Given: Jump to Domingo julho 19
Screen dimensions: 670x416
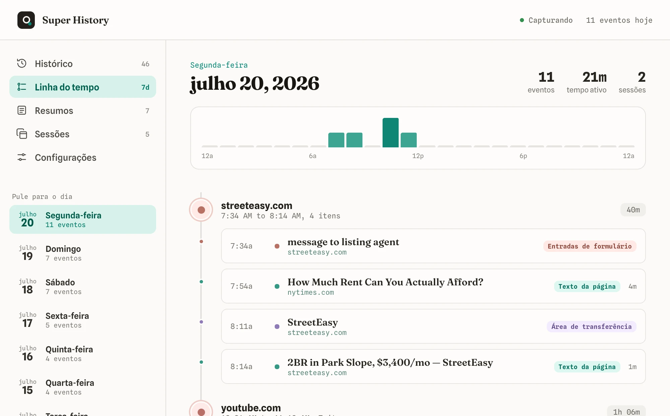Looking at the screenshot, I should pos(83,253).
